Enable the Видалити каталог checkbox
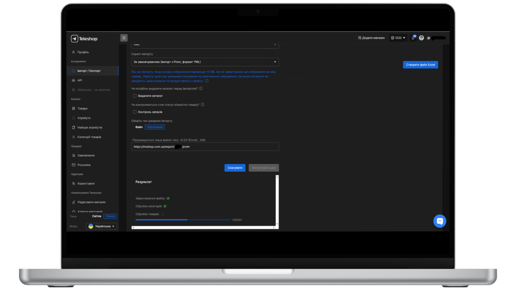 (135, 96)
